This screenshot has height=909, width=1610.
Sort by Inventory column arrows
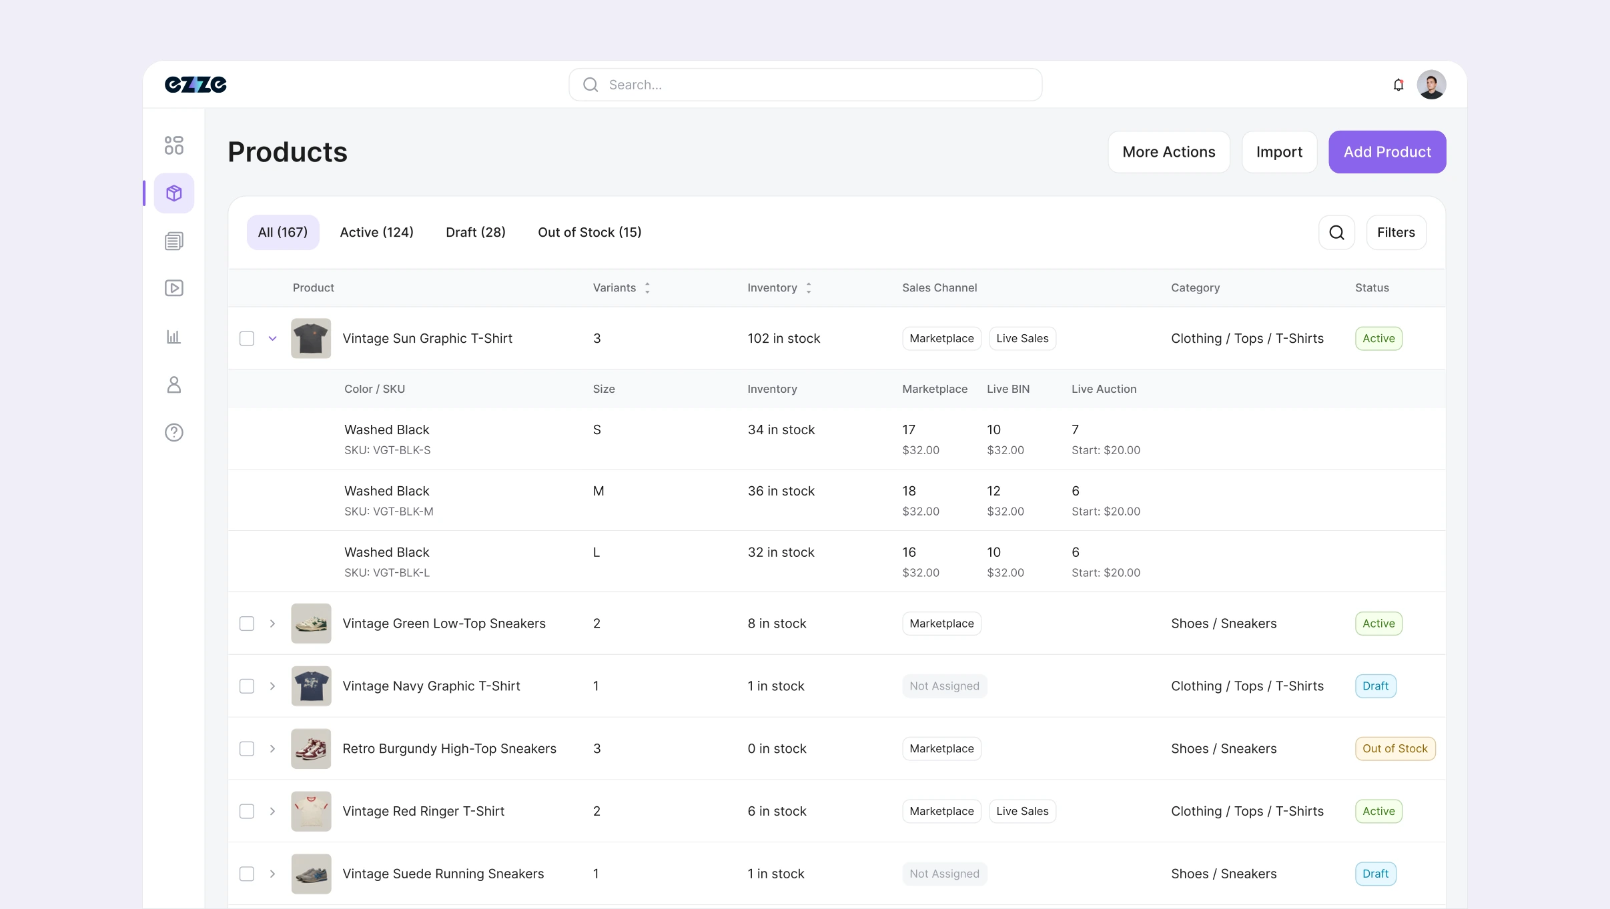pyautogui.click(x=809, y=288)
